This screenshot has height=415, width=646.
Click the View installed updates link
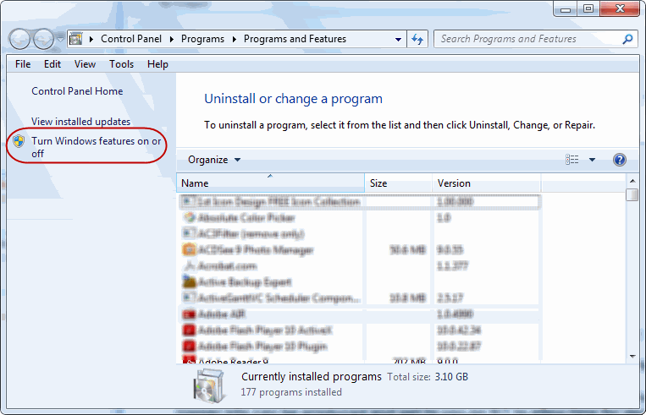(80, 122)
